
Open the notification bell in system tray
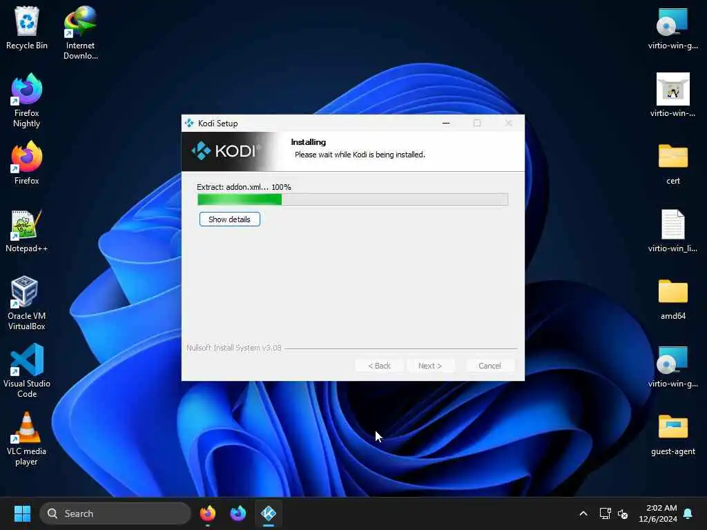[x=688, y=513]
